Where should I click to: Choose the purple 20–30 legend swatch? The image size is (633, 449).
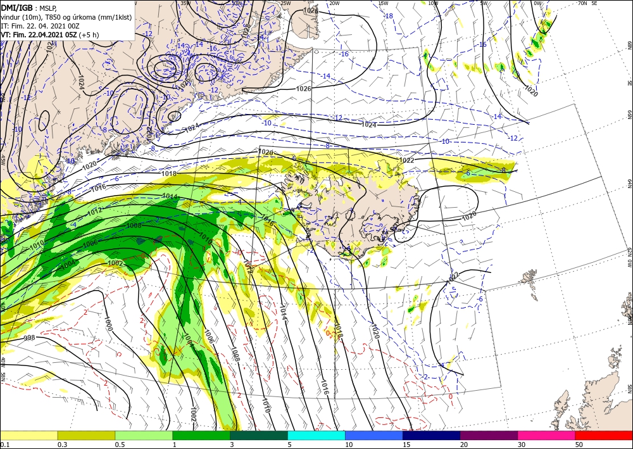click(489, 435)
